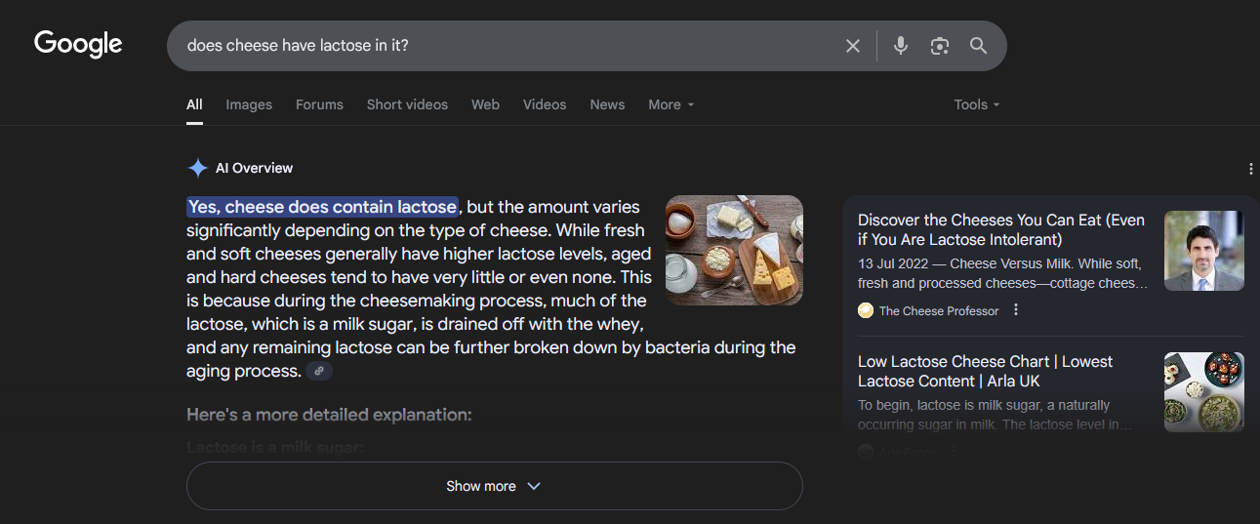This screenshot has height=524, width=1260.
Task: Expand the More search filters dropdown
Action: coord(671,104)
